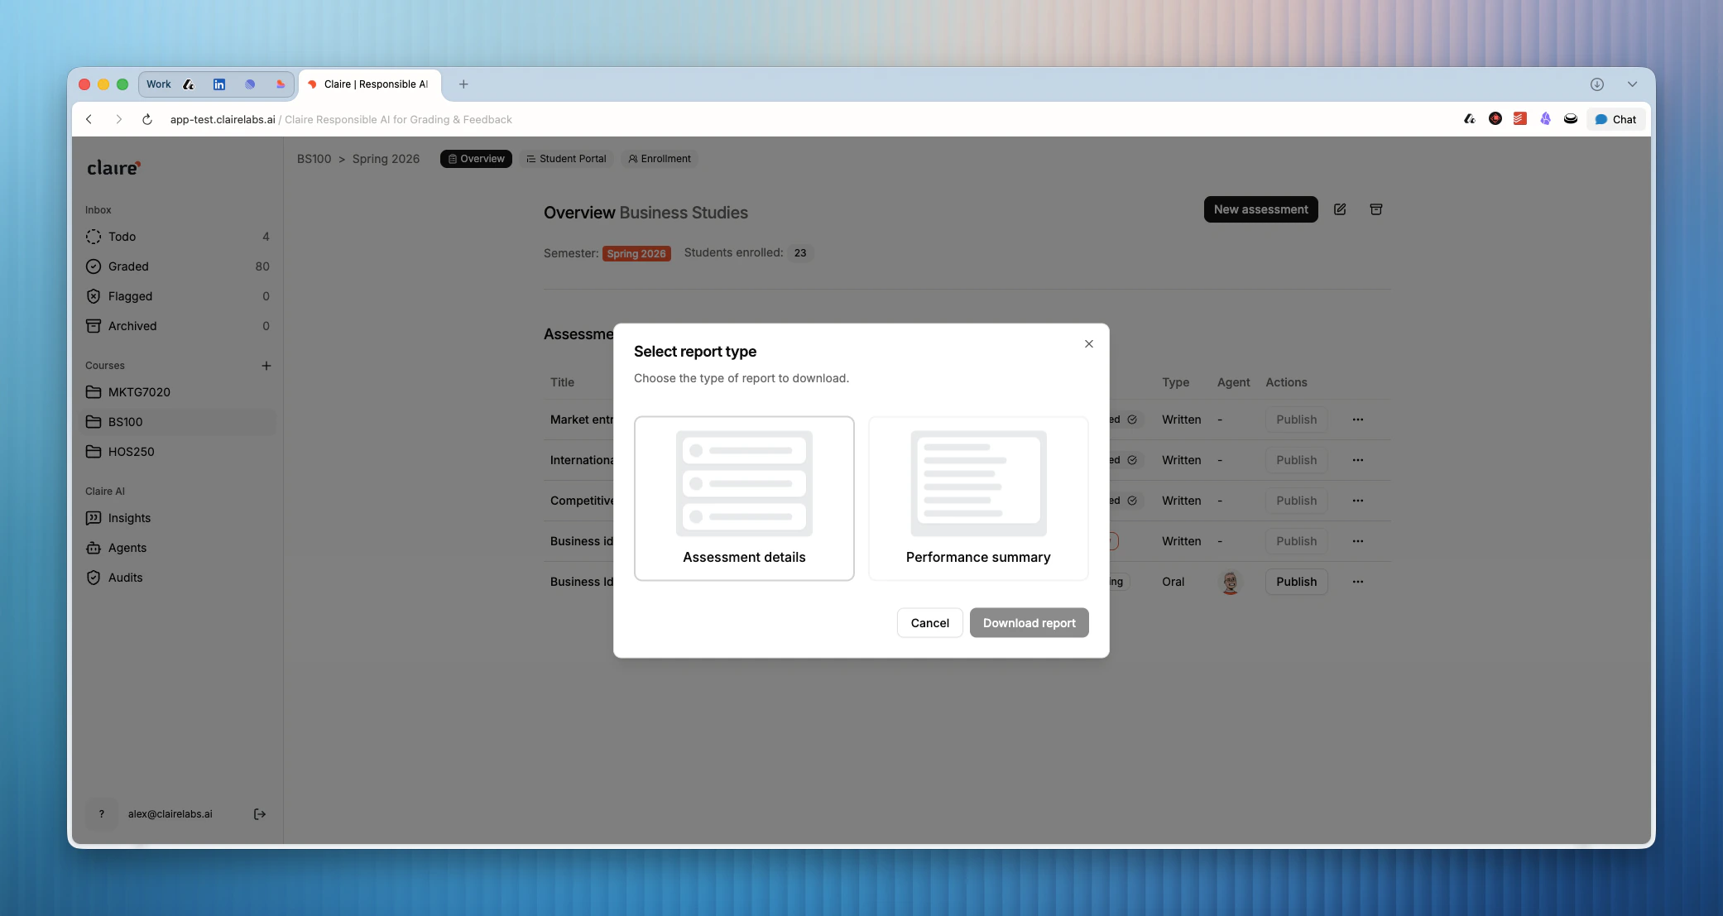Select the Assessment details report card

(x=744, y=498)
